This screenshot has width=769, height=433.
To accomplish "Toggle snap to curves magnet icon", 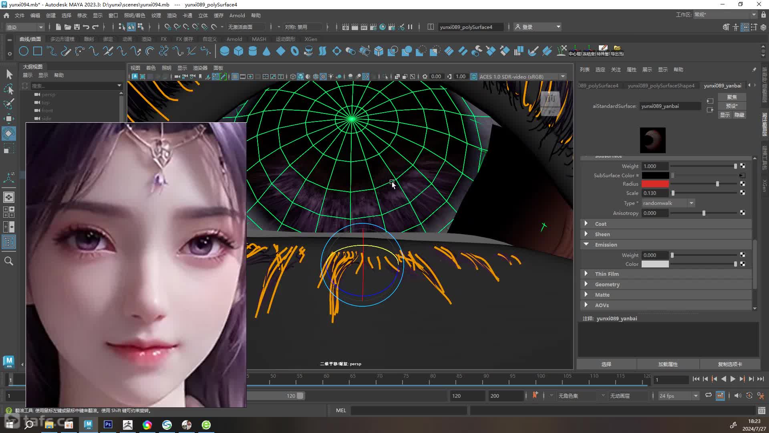I will tap(177, 27).
